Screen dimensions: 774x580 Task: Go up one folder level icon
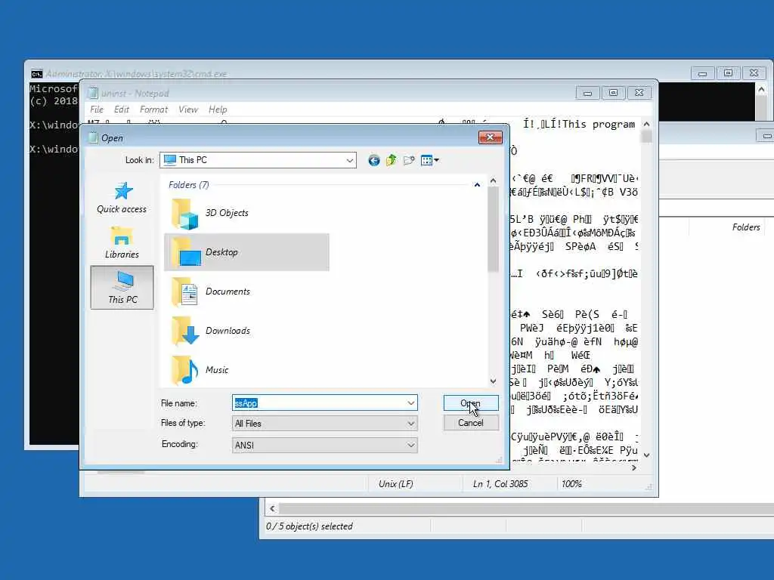click(391, 160)
